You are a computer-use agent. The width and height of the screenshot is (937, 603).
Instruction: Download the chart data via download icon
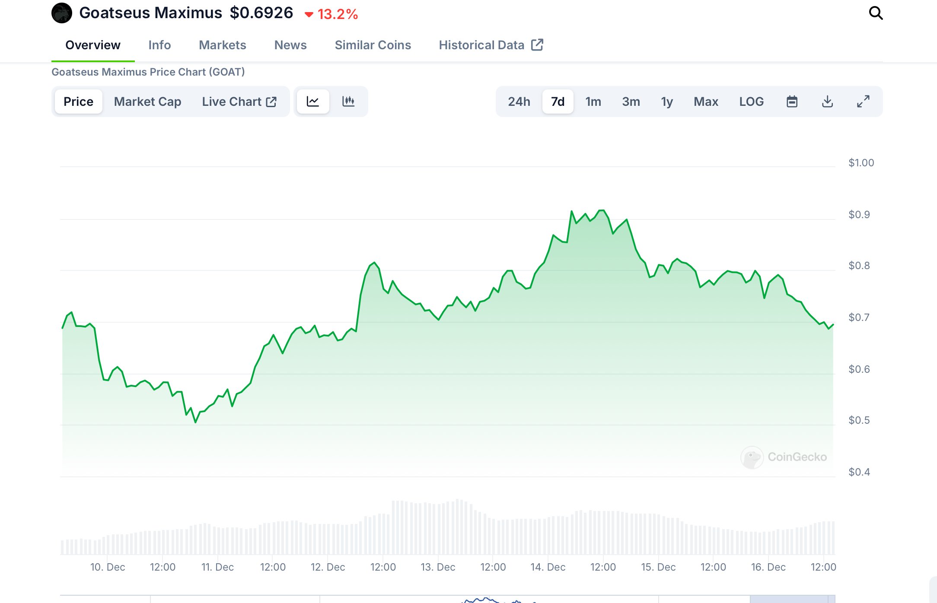[827, 102]
